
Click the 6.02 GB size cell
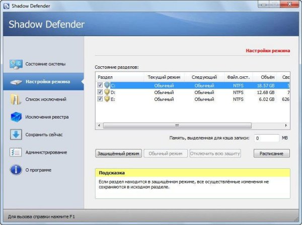[267, 99]
